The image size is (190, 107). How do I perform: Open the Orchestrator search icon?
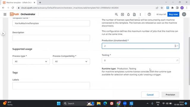pyautogui.click(x=116, y=15)
